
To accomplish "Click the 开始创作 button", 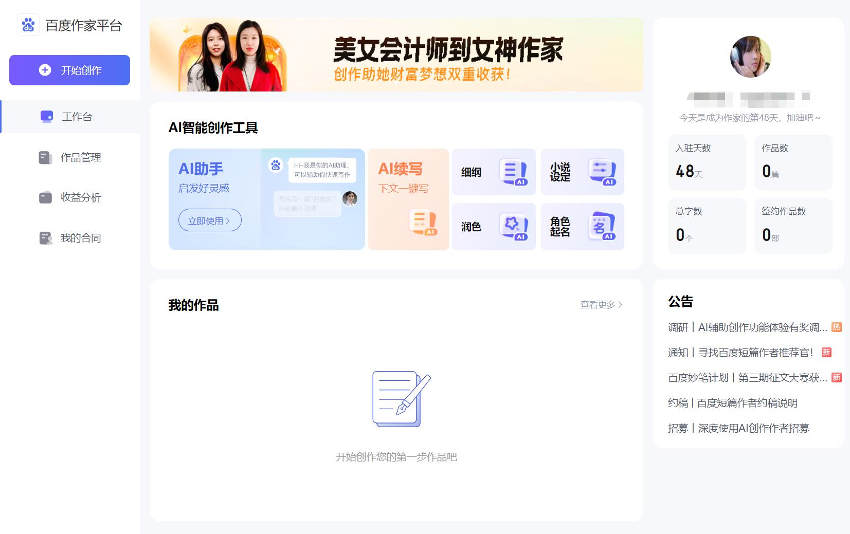I will (x=69, y=70).
